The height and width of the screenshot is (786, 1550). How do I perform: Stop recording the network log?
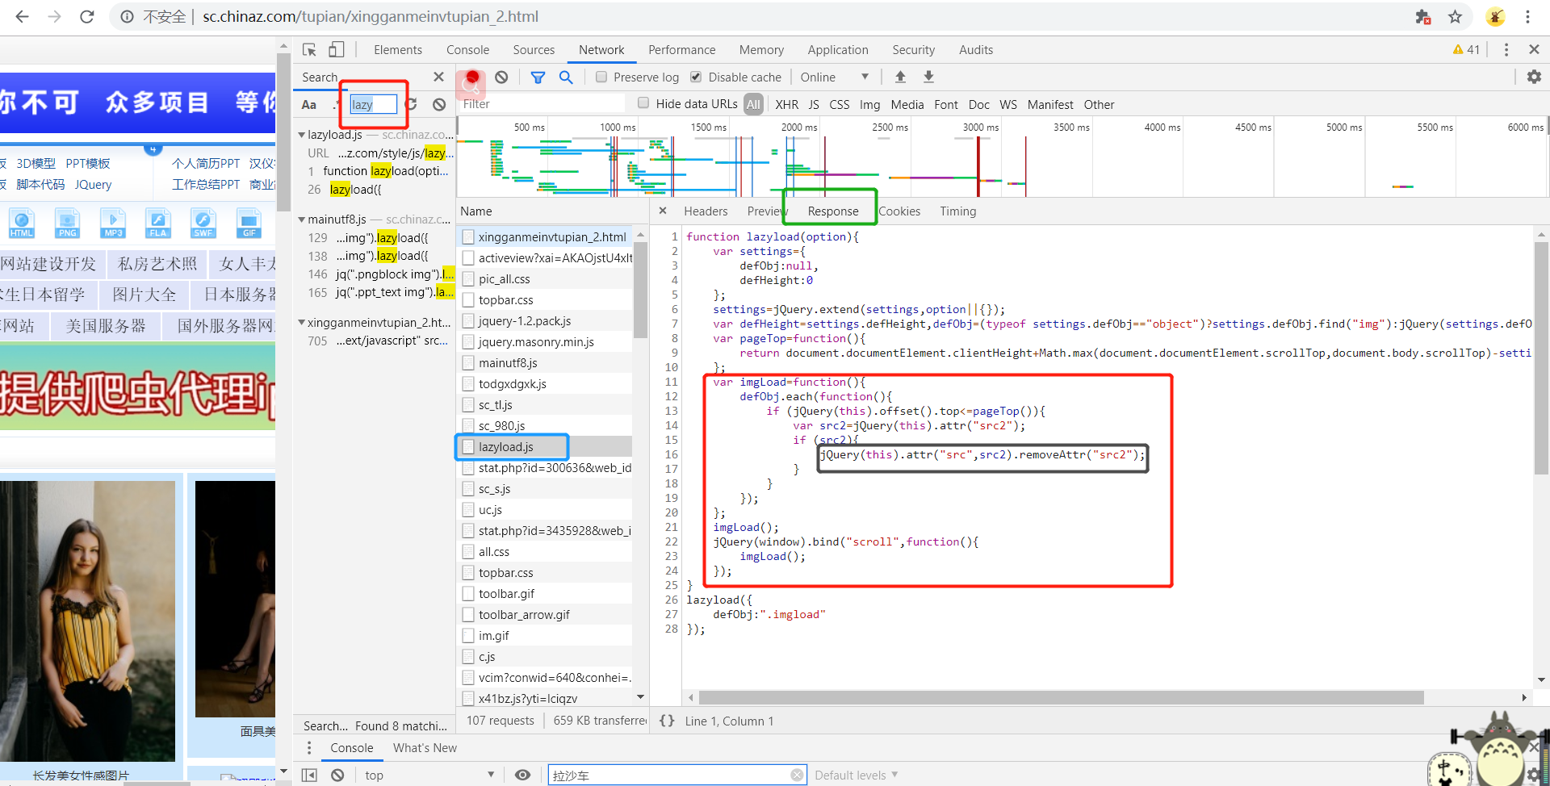pyautogui.click(x=472, y=77)
